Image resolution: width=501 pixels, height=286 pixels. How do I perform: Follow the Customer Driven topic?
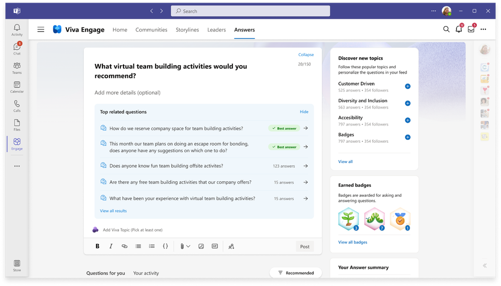point(408,87)
